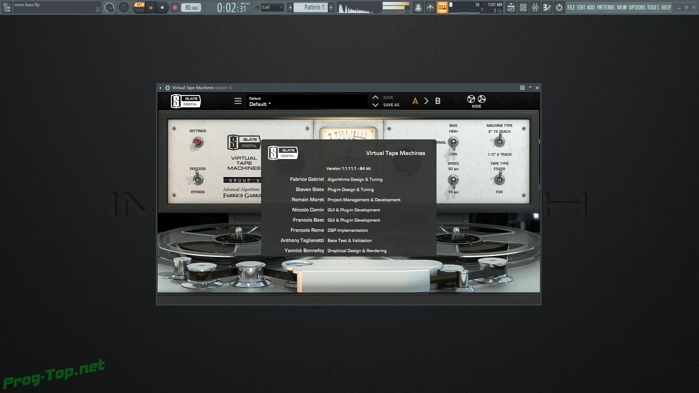Select the A comparison slot
This screenshot has height=393, width=699.
click(x=415, y=101)
